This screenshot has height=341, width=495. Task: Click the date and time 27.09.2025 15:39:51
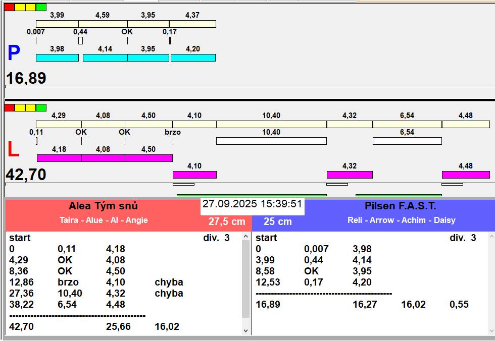click(x=252, y=204)
